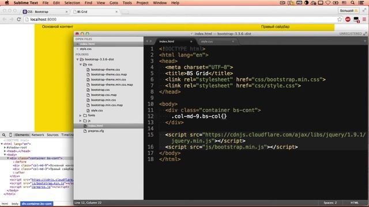Open the Chrome hamburger menu

click(x=364, y=20)
